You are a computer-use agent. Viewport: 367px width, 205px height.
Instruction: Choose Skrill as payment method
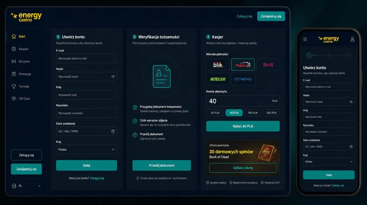[268, 65]
